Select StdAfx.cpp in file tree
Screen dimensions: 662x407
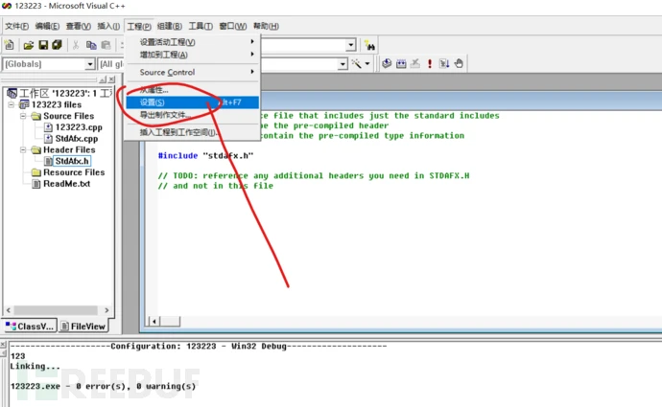pos(77,139)
